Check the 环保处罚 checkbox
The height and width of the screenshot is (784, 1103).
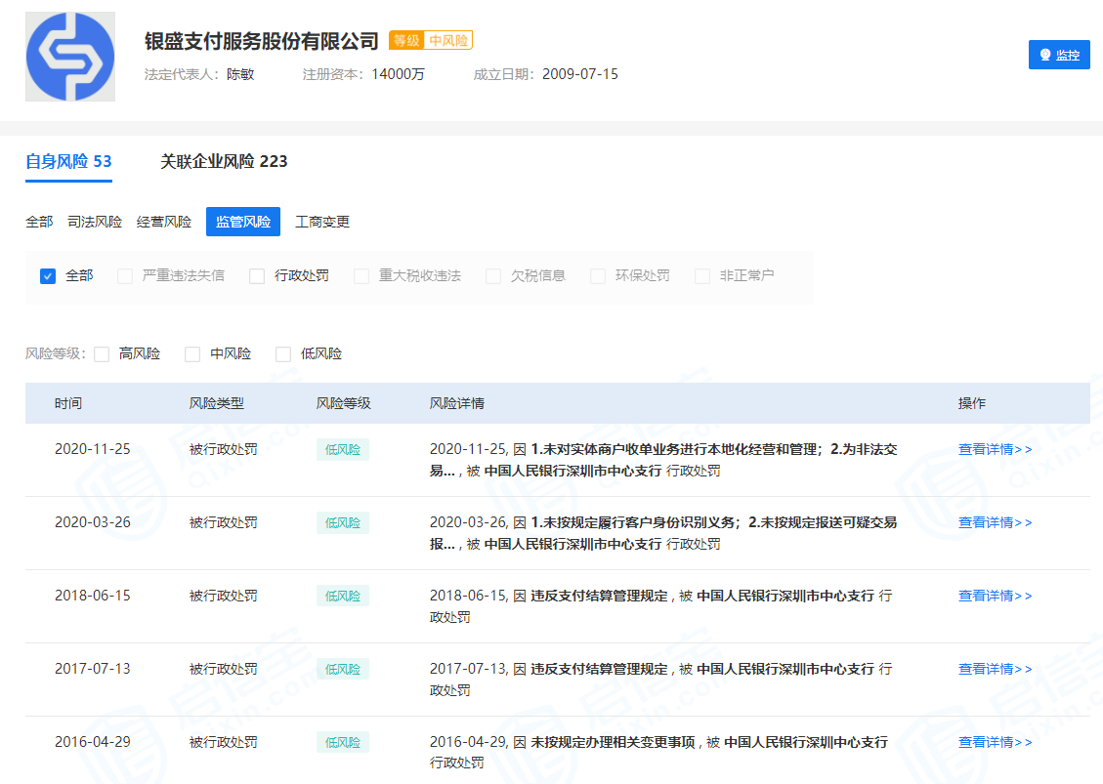coord(598,276)
